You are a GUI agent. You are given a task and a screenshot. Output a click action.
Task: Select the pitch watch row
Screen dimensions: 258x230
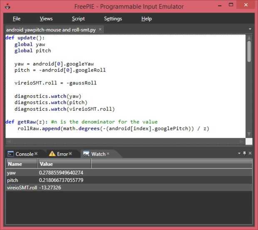129,180
